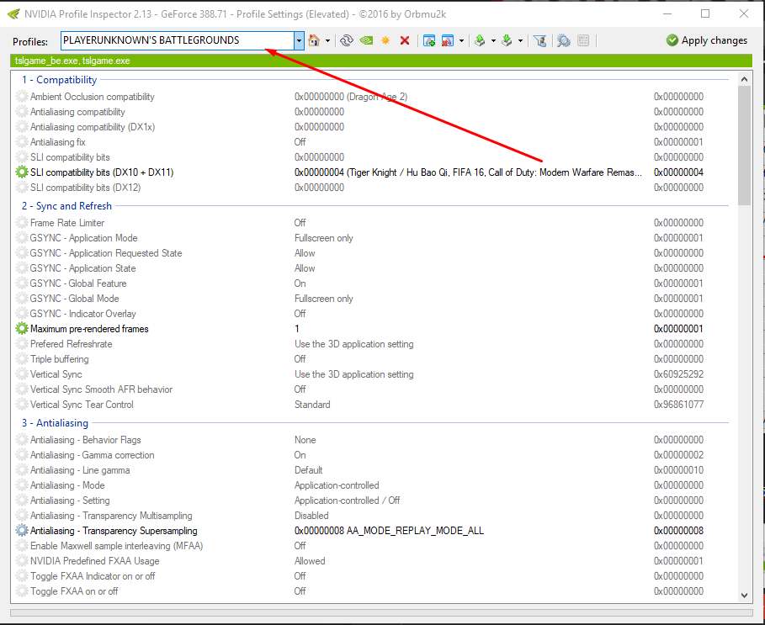Open the Profiles combo box dropdown arrow

pos(299,40)
